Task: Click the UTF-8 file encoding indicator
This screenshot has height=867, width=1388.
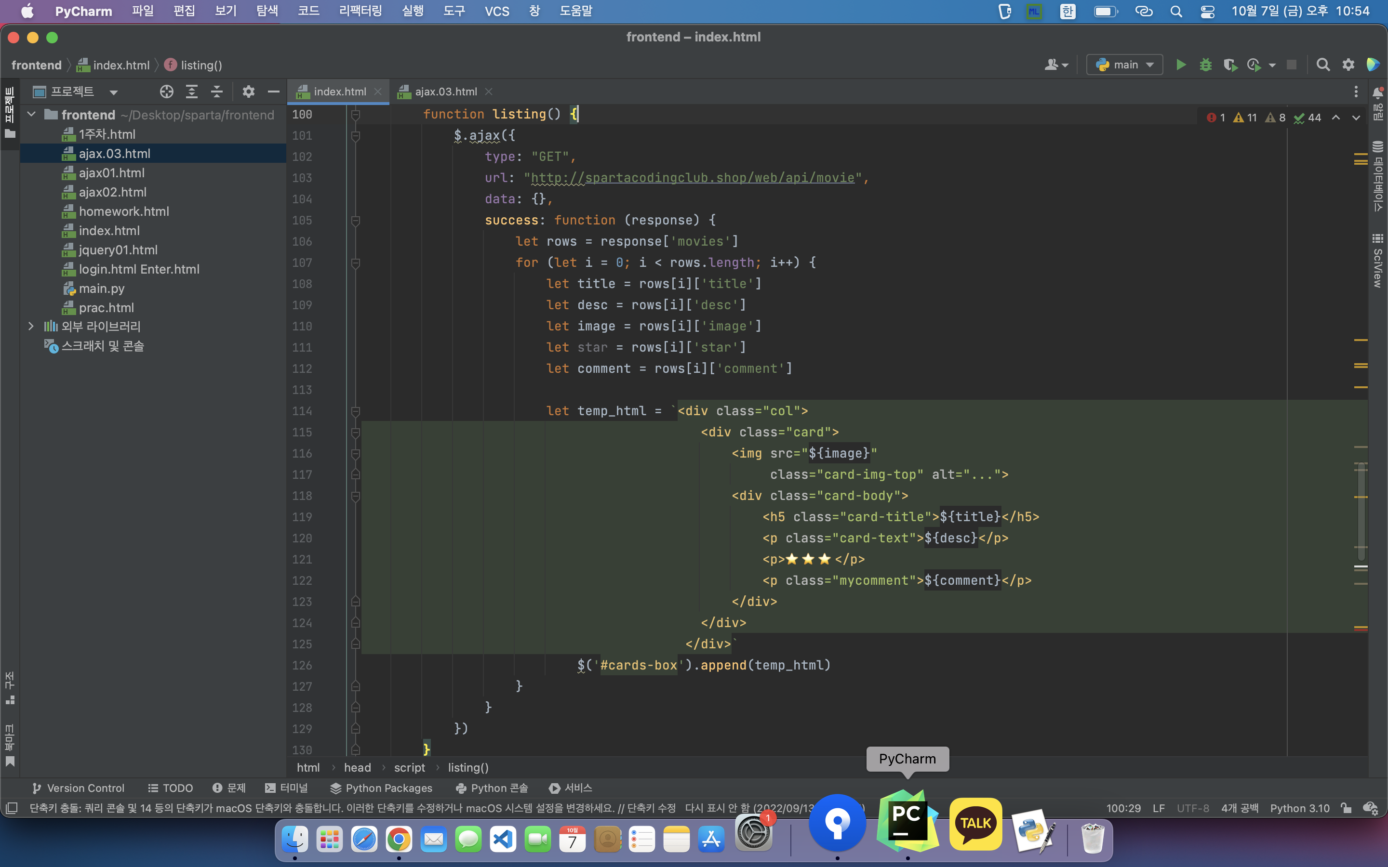Action: pyautogui.click(x=1193, y=808)
